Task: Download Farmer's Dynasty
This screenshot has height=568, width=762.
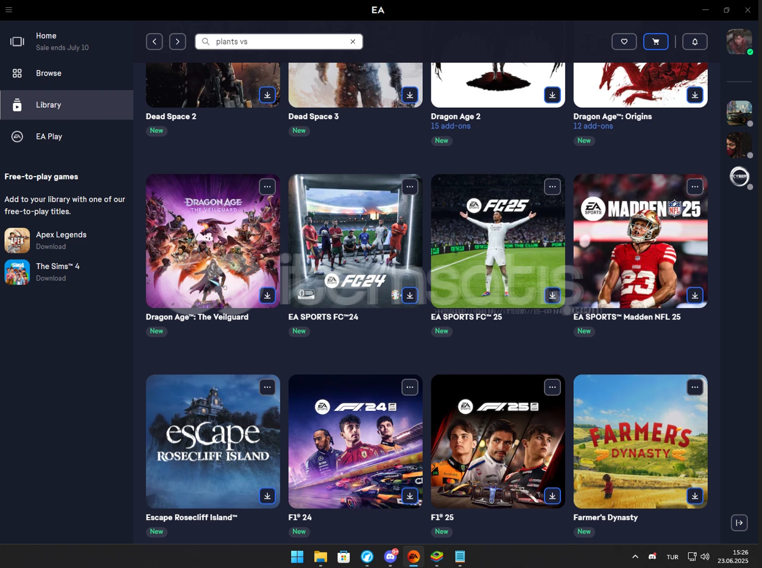Action: point(695,496)
